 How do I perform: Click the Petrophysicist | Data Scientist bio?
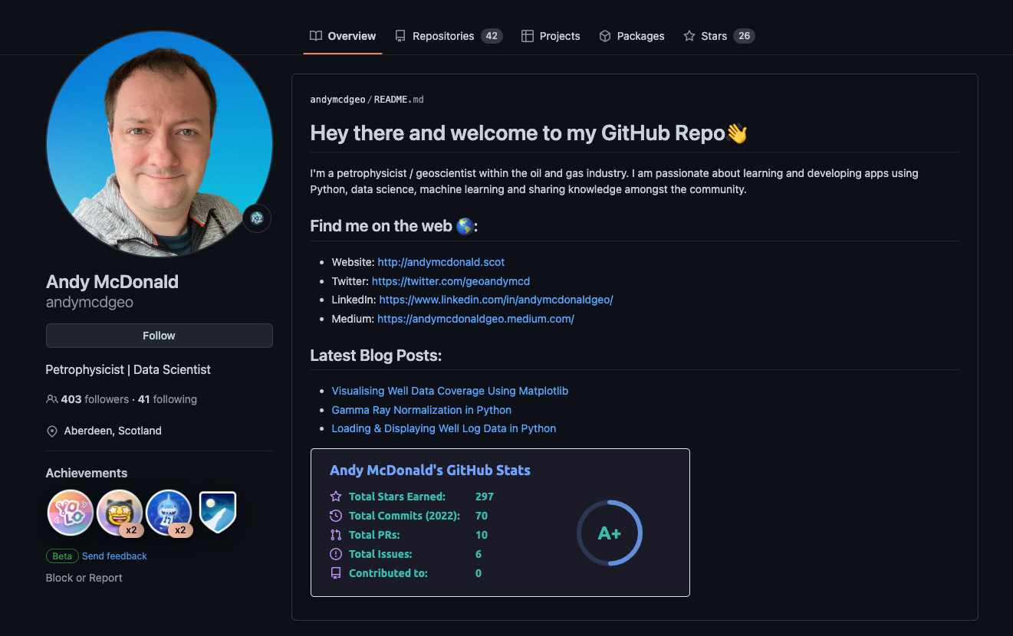click(128, 369)
